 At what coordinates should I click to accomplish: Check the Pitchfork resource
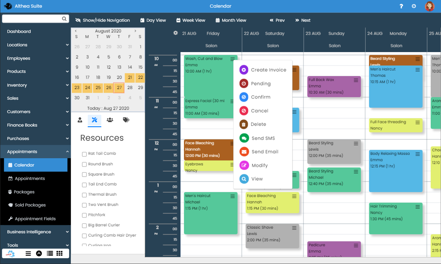84,215
